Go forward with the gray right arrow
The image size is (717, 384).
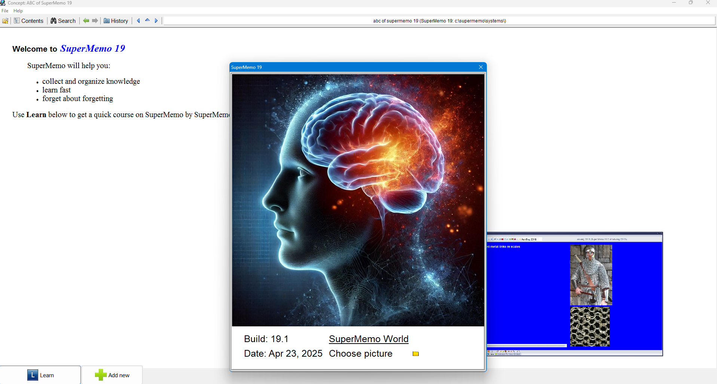coord(95,21)
